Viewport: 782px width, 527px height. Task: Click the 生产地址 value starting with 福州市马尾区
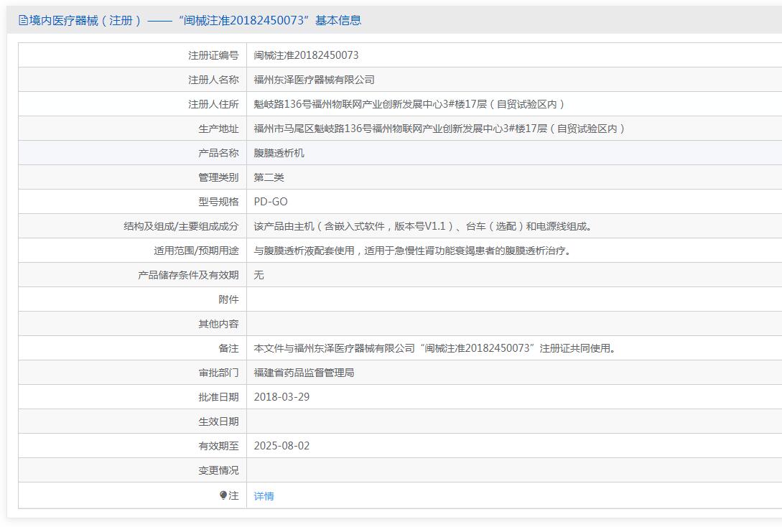(x=439, y=129)
